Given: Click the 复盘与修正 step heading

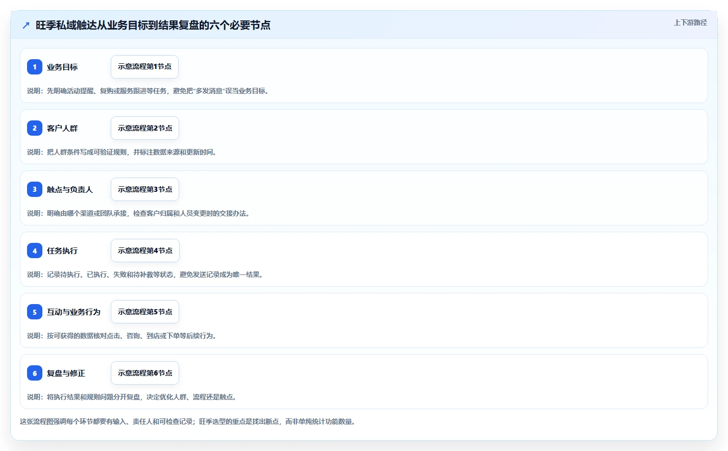Looking at the screenshot, I should click(x=66, y=373).
